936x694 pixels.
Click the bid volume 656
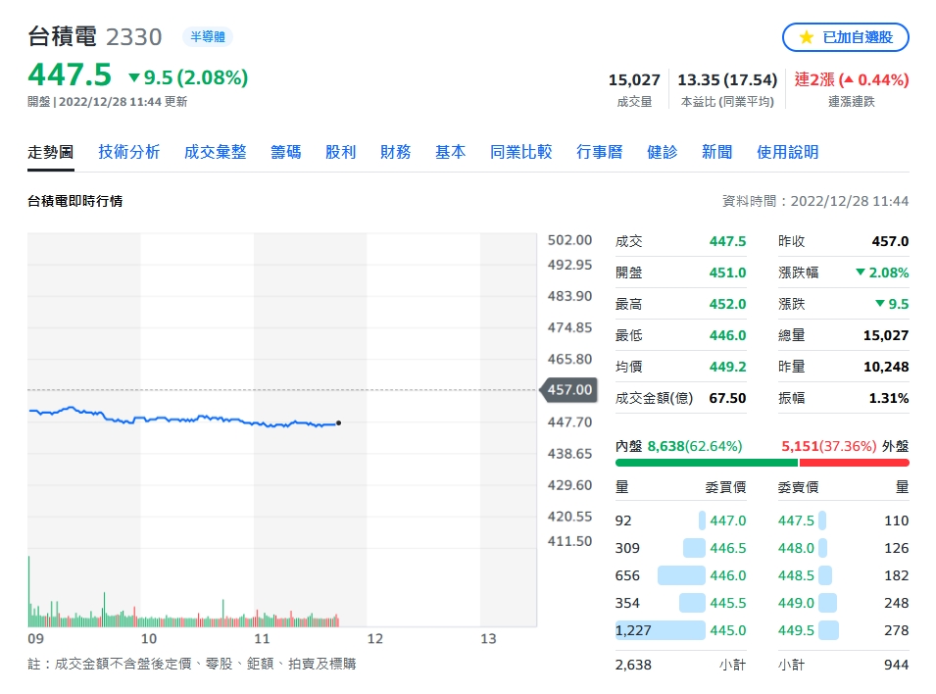(x=627, y=575)
